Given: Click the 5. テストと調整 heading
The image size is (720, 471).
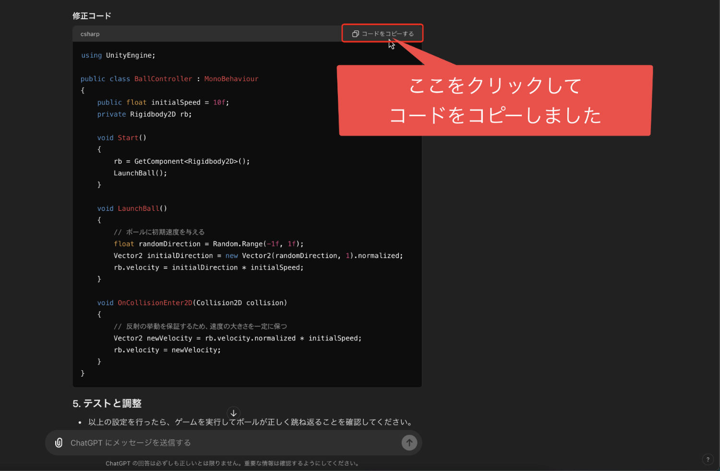Looking at the screenshot, I should click(x=107, y=403).
